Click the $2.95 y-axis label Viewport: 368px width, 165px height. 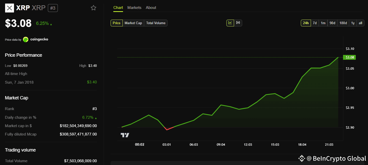[350, 108]
